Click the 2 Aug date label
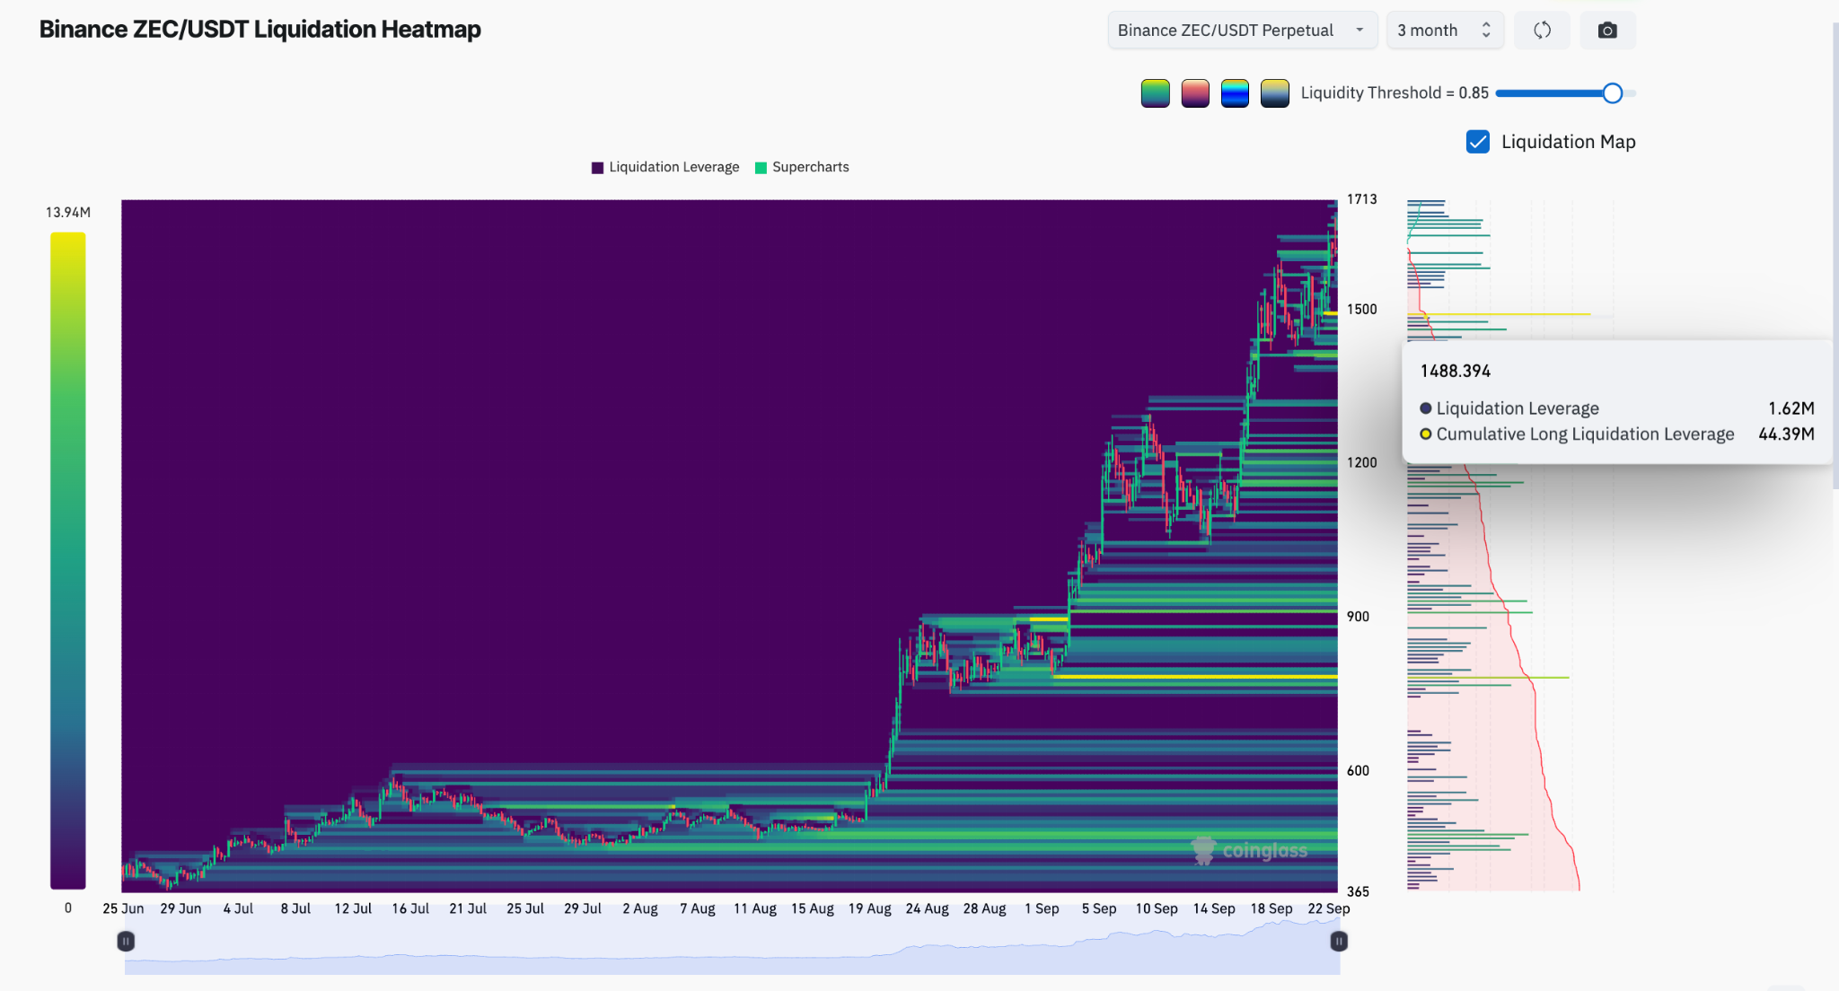1839x991 pixels. coord(640,908)
